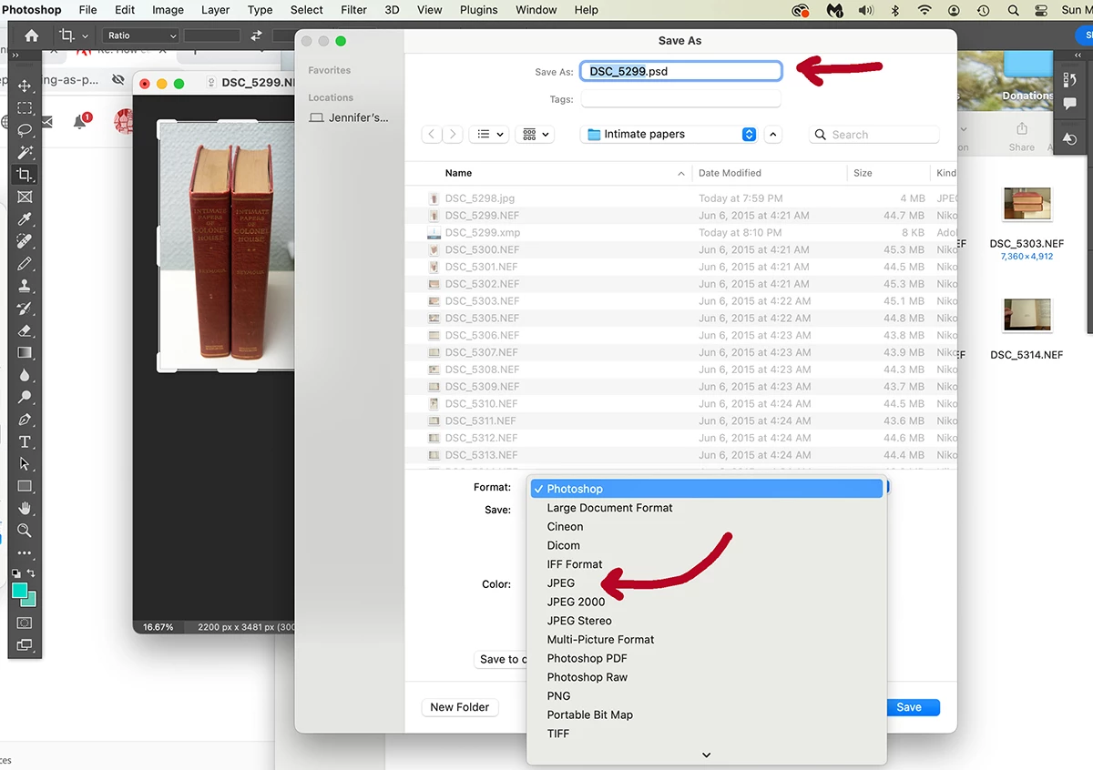Select the Zoom tool

[25, 531]
